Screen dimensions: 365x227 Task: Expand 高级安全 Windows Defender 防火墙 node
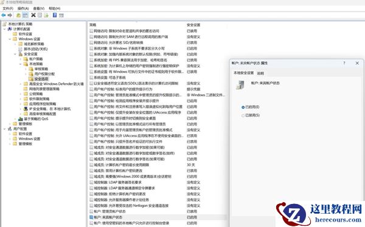[21, 84]
